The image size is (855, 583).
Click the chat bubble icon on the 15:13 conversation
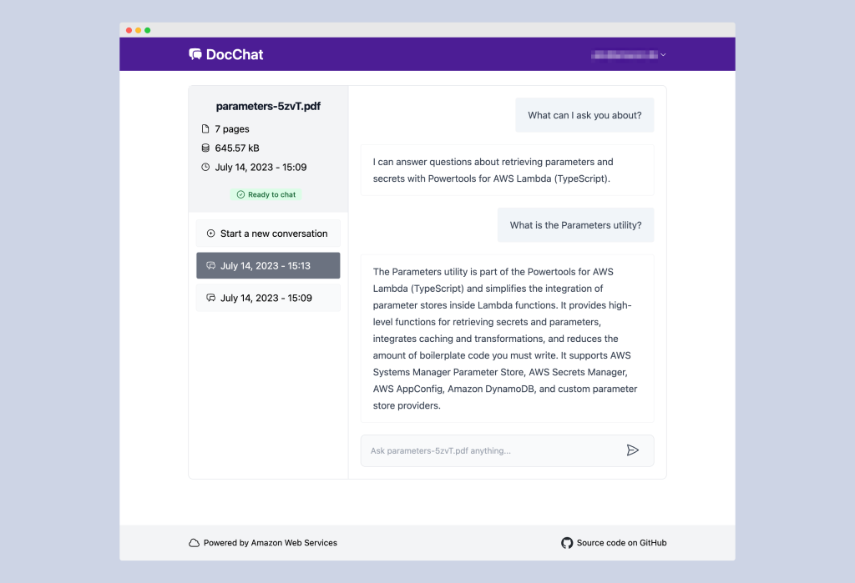(210, 265)
